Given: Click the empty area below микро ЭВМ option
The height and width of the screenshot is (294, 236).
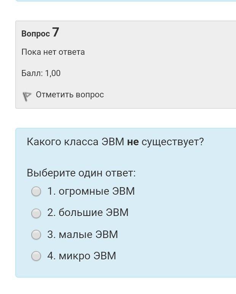Looking at the screenshot, I should pyautogui.click(x=126, y=270).
